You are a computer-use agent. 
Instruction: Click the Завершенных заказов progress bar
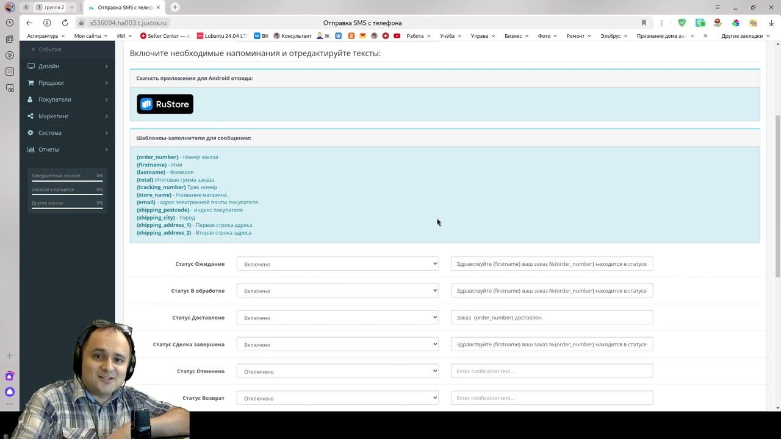pyautogui.click(x=67, y=181)
